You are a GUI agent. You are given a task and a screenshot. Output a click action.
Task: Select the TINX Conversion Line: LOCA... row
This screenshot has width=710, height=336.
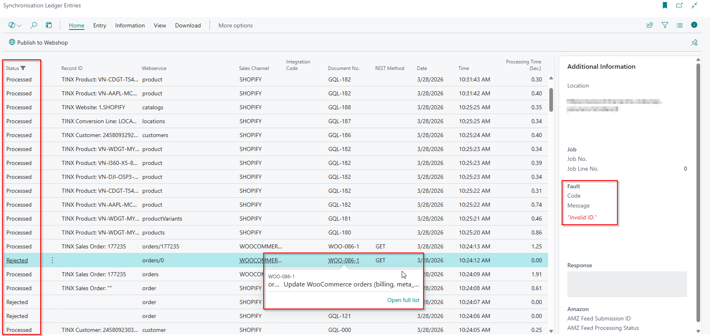tap(99, 121)
